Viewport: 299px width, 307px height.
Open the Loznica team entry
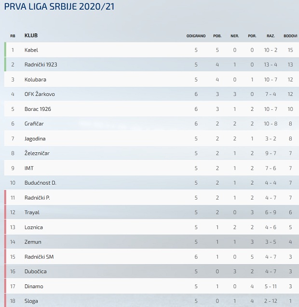[34, 227]
